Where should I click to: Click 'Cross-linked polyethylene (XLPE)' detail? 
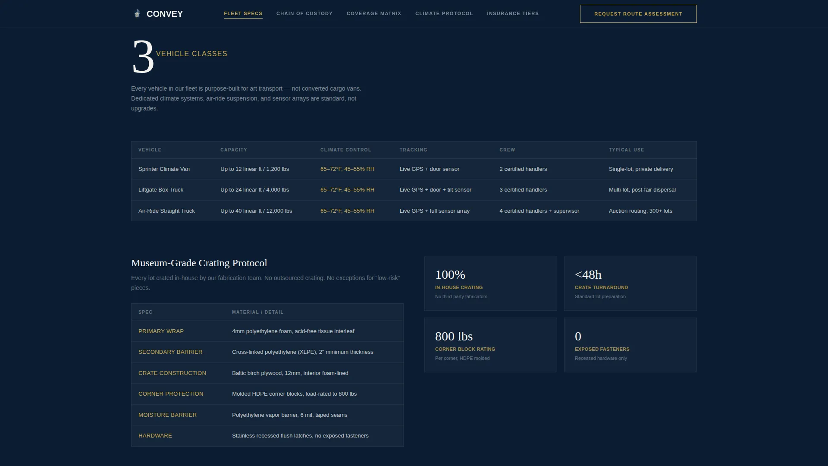pos(303,352)
